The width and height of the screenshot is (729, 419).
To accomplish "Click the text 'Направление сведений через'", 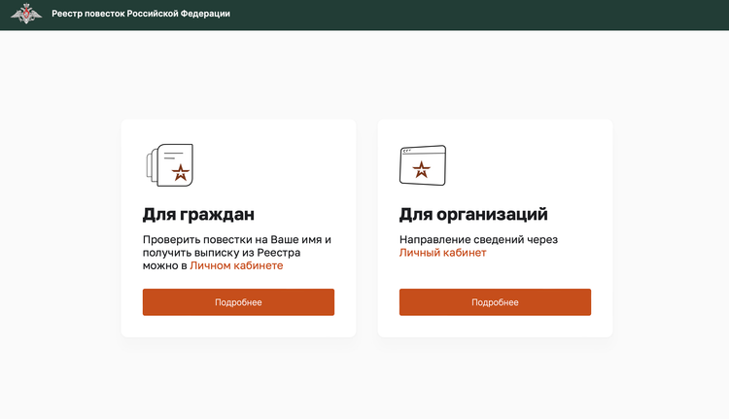I will [478, 239].
